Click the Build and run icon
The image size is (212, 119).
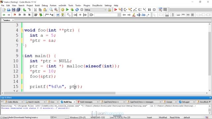coord(72,10)
